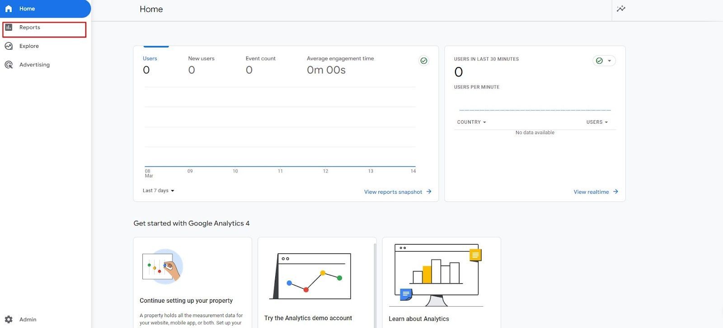Viewport: 723px width, 328px height.
Task: Click 'Get started with Google Analytics 4' heading
Action: [x=192, y=223]
